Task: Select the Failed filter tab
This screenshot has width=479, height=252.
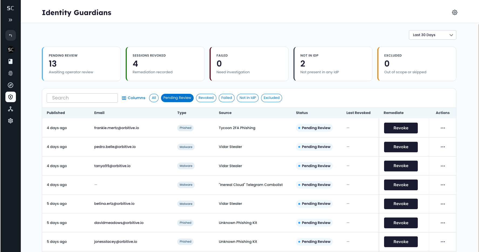Action: [227, 98]
